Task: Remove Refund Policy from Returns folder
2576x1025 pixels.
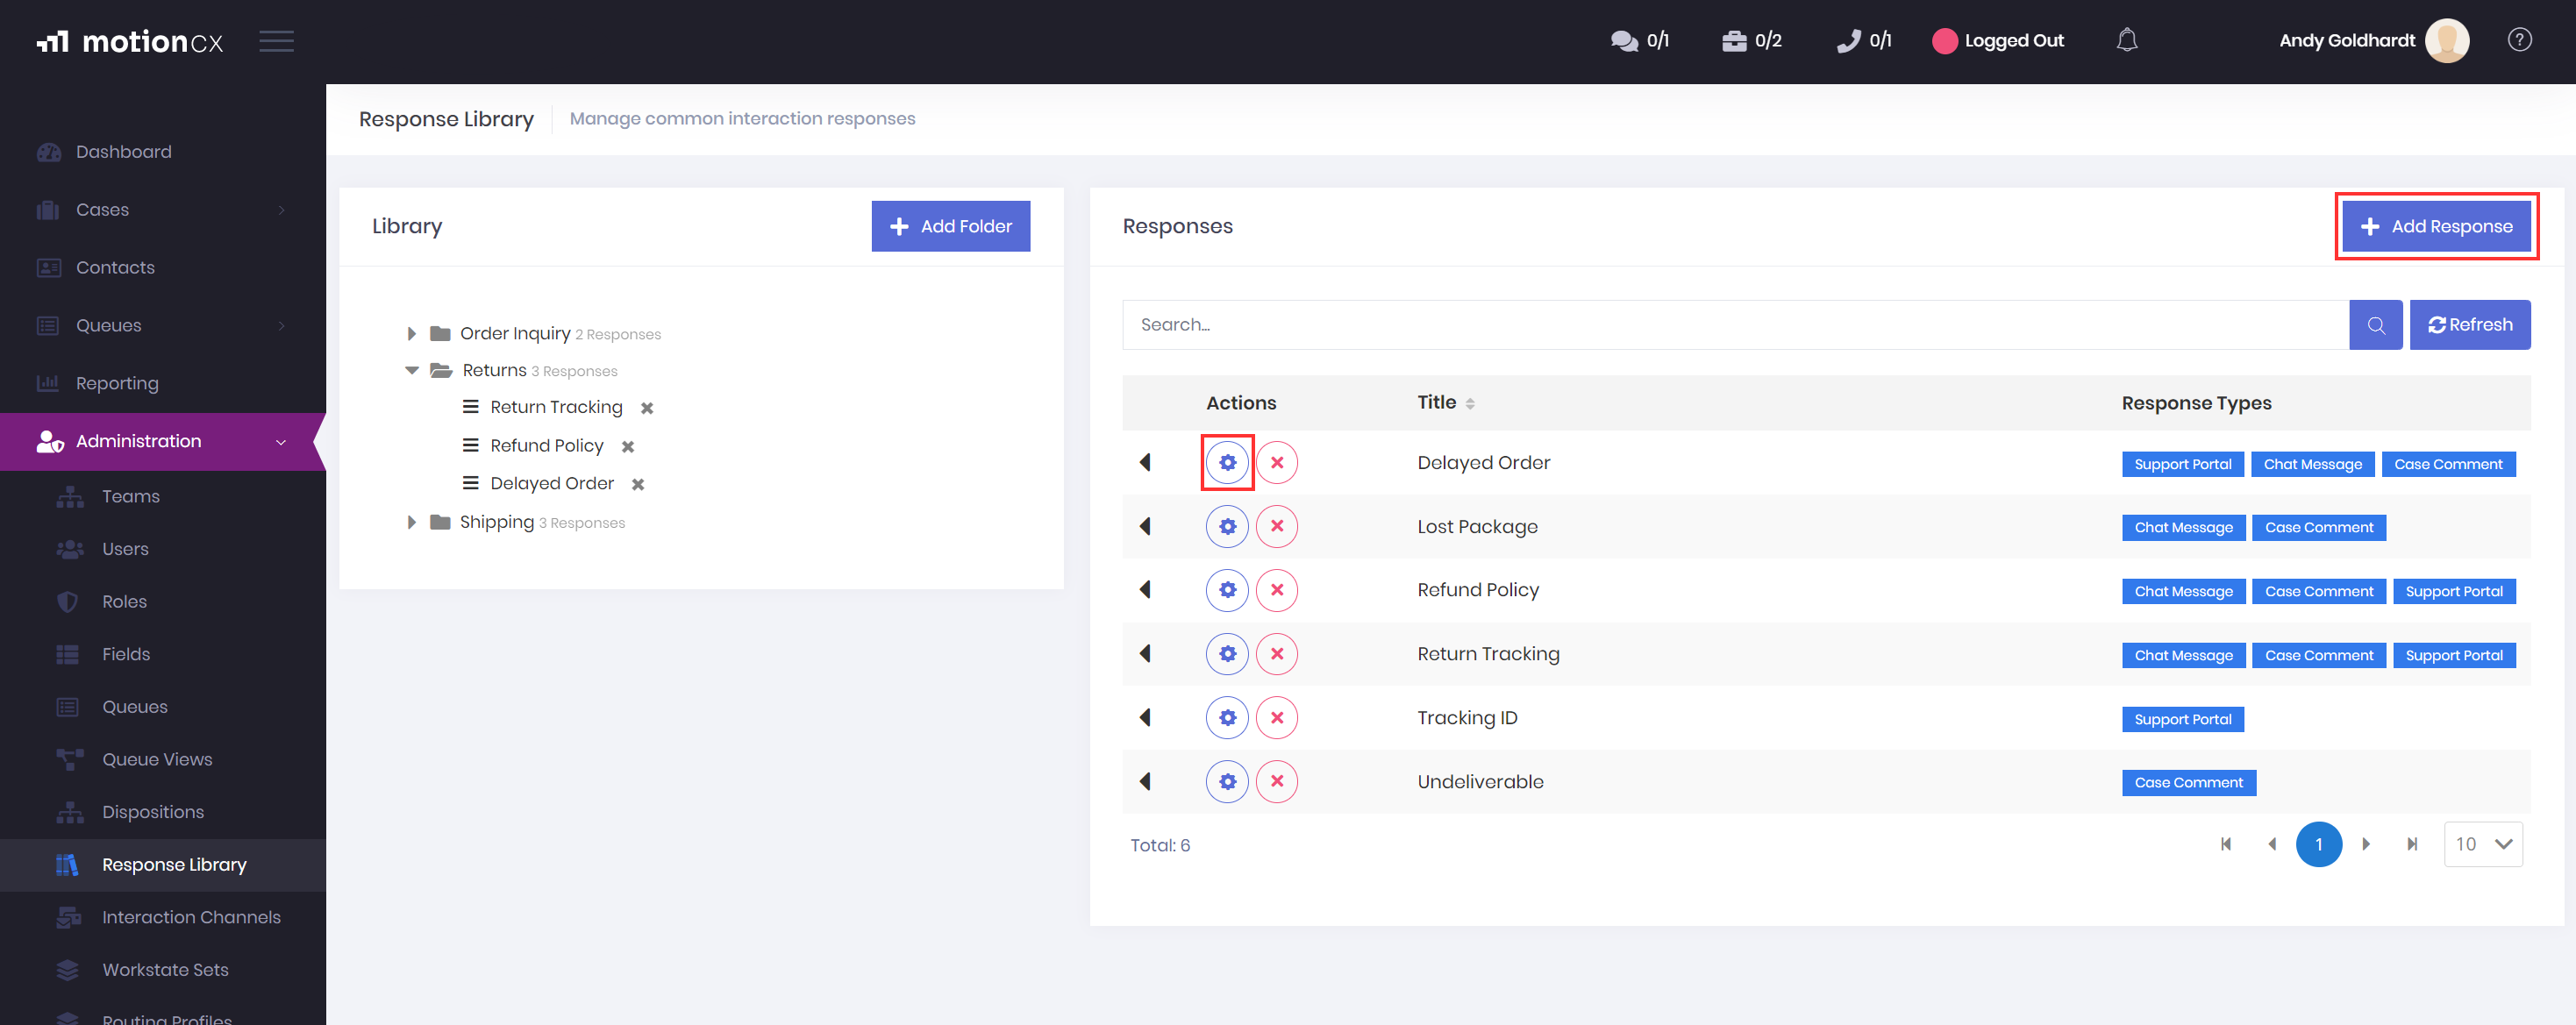Action: (628, 447)
